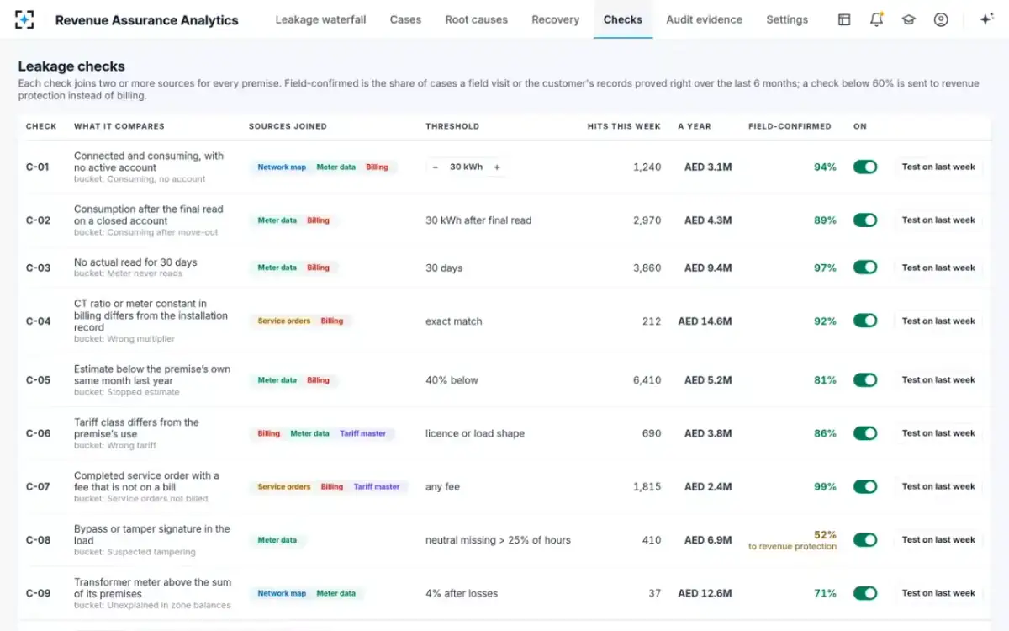This screenshot has width=1009, height=631.
Task: Click the Tariff master tag in C-07
Action: click(377, 486)
